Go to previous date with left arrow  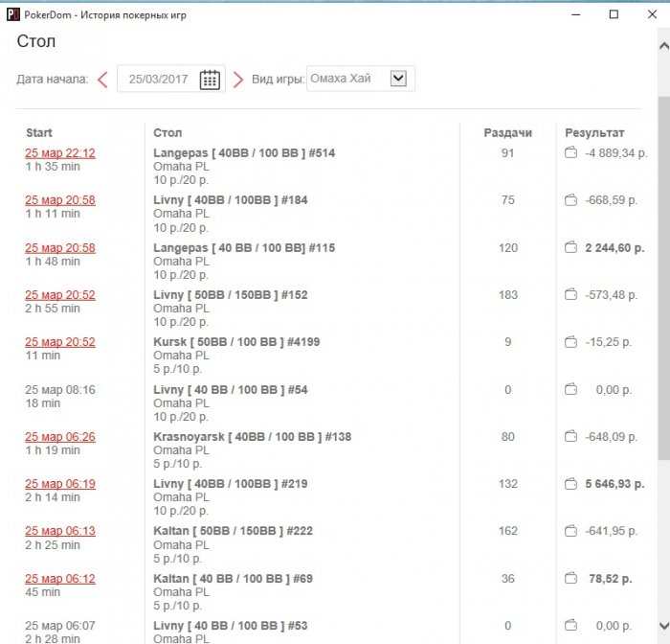pyautogui.click(x=102, y=80)
